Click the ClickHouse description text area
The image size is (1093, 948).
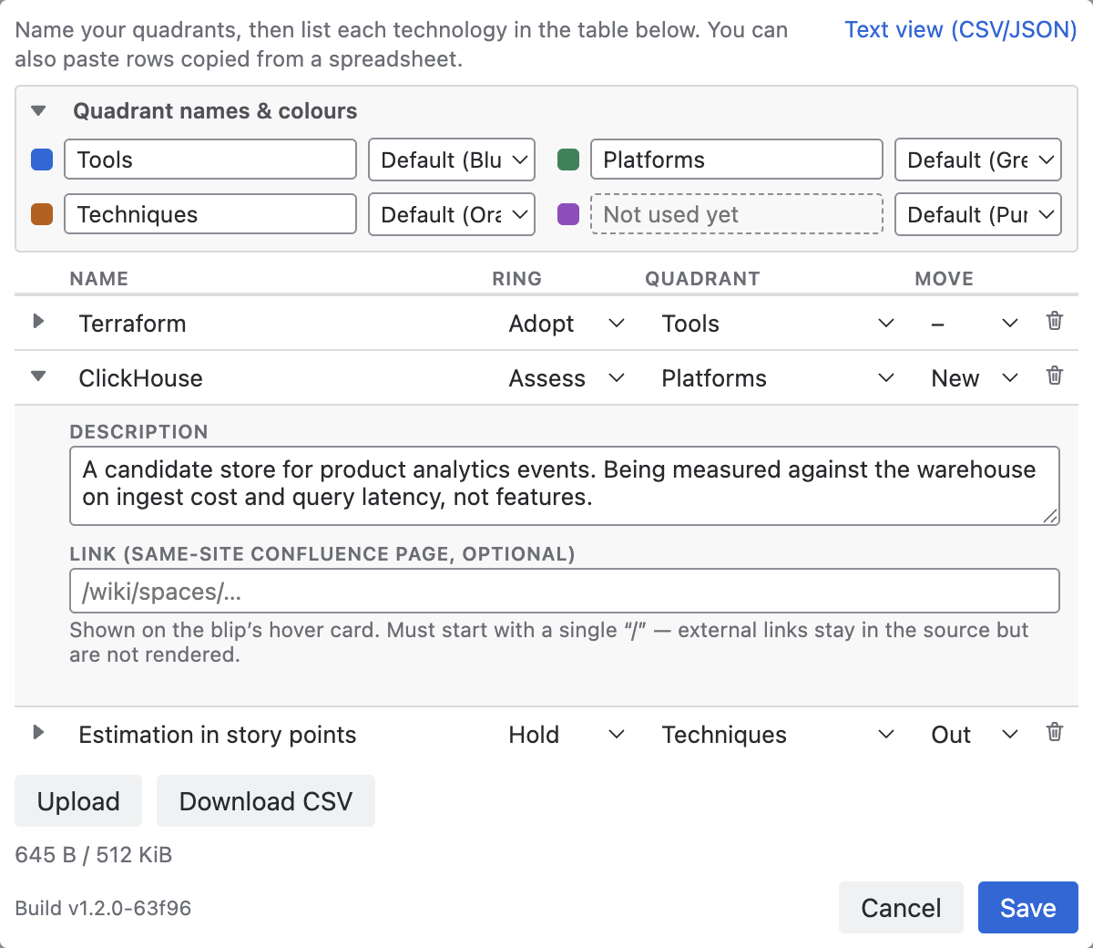565,486
